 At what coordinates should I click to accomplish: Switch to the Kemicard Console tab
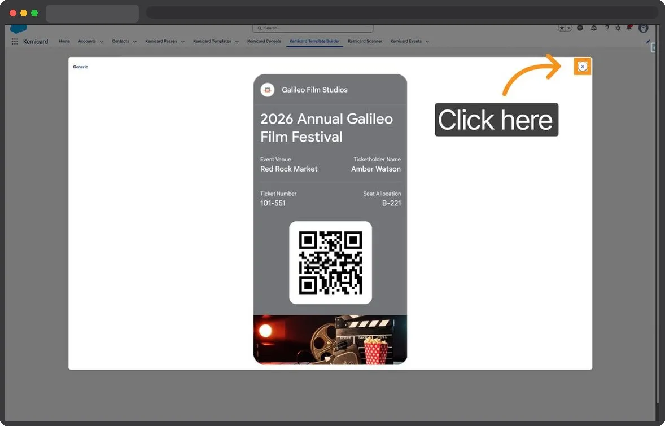(264, 41)
